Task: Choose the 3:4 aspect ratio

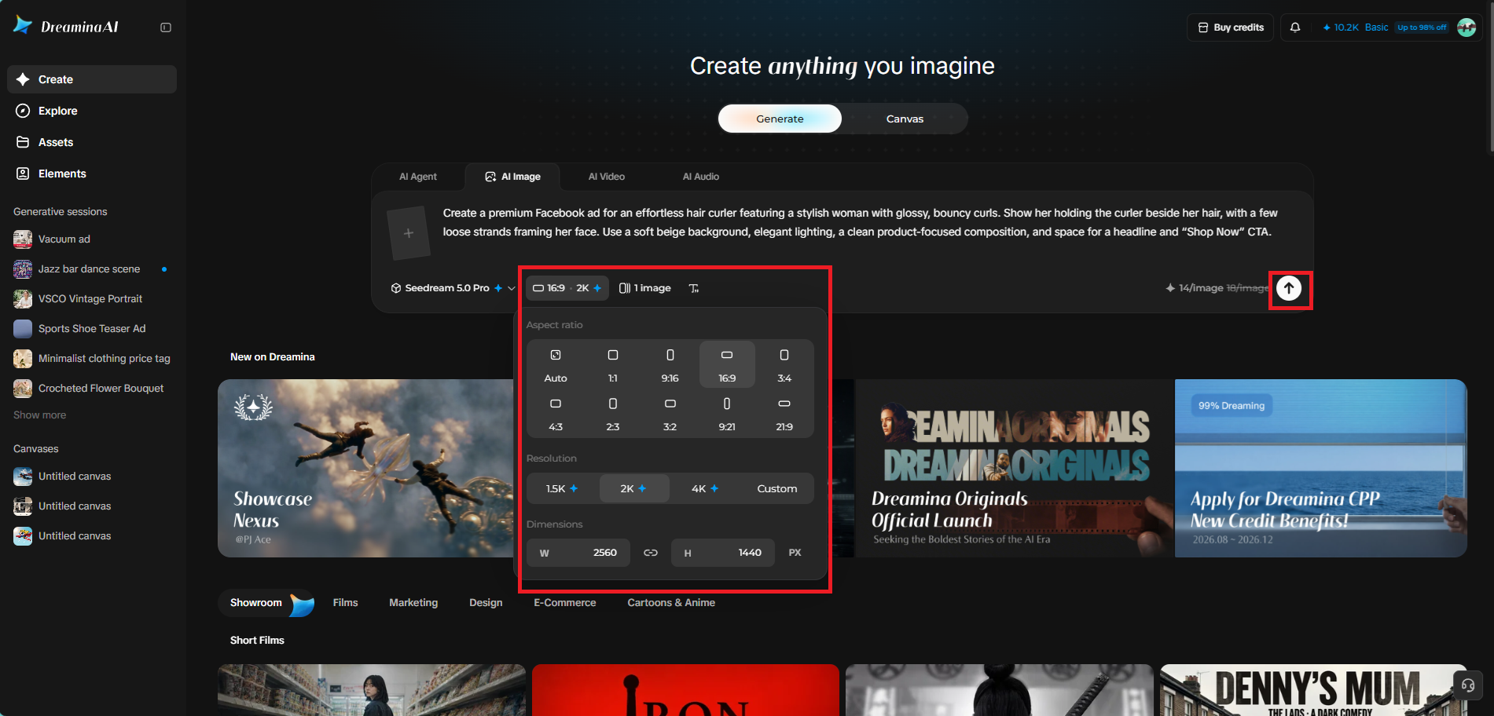Action: 784,365
